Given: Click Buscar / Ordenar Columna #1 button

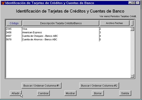Looking at the screenshot, I should click(x=42, y=86).
